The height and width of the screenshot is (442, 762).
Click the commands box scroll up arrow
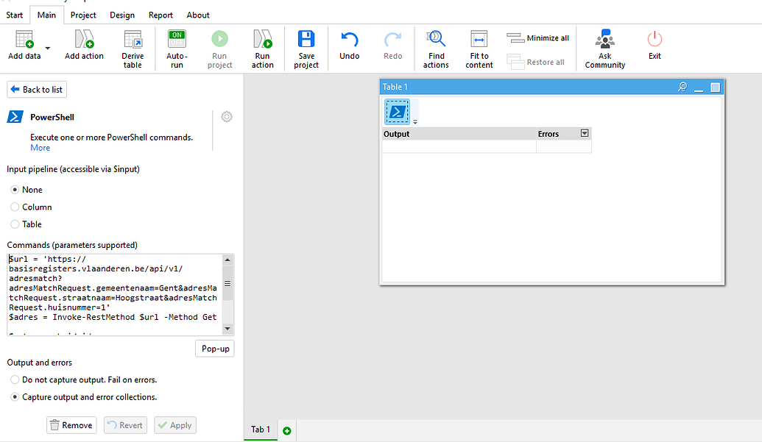[227, 260]
